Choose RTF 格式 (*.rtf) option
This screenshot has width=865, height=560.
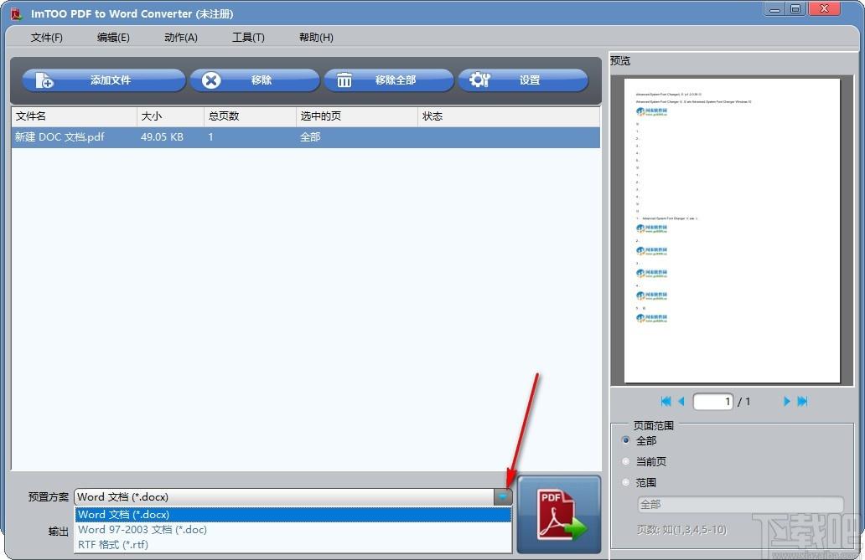[x=293, y=545]
